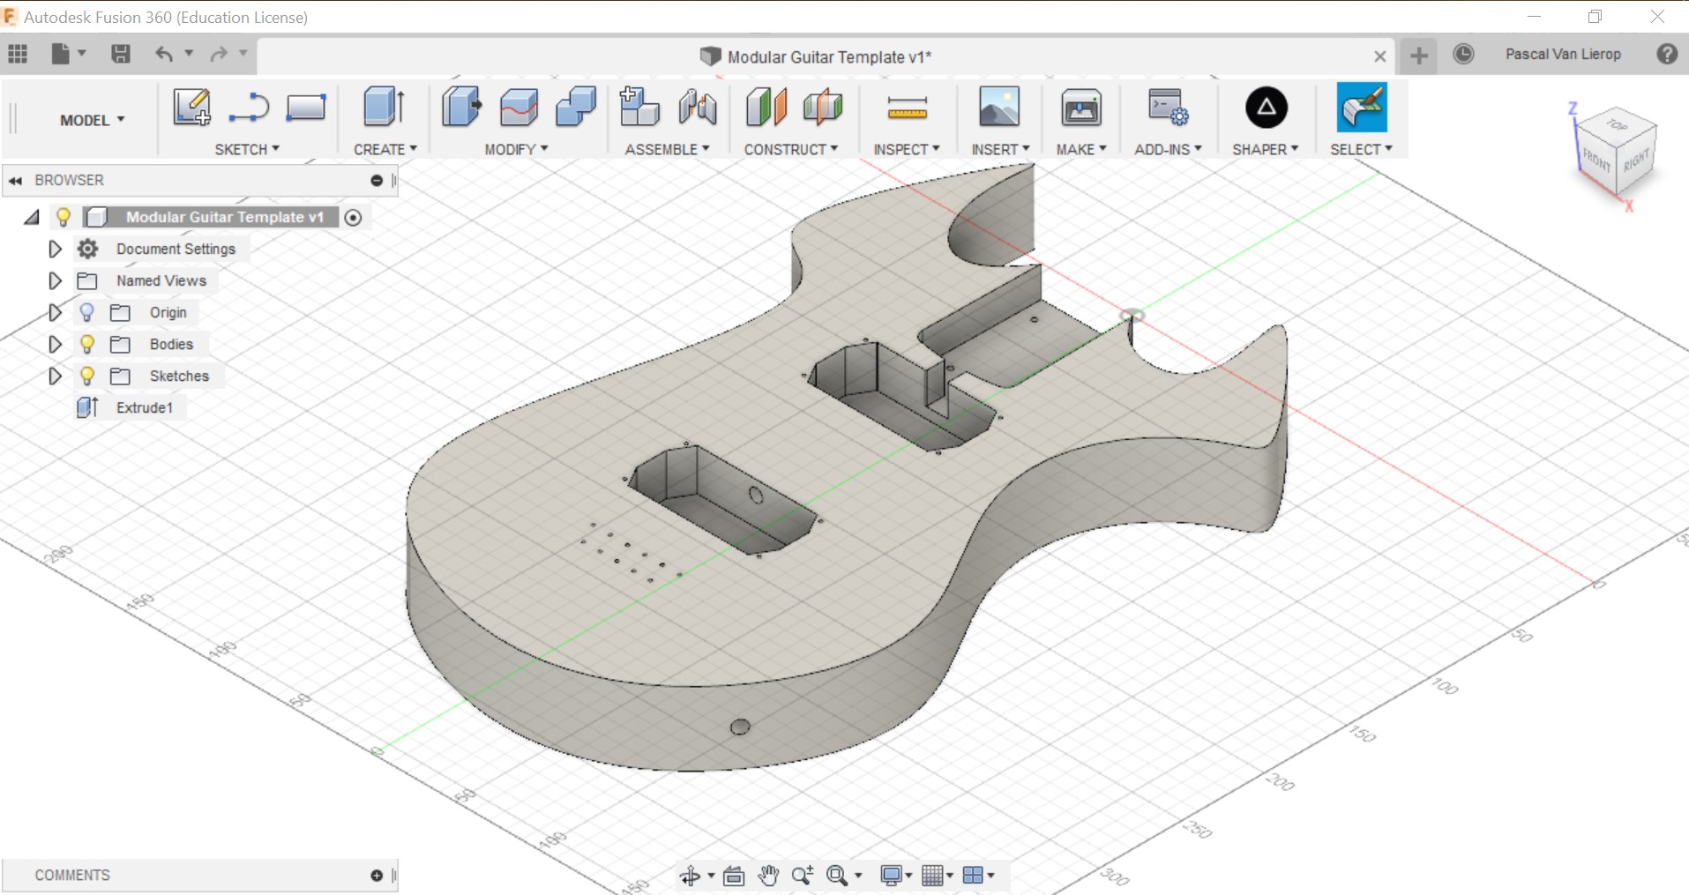Collapse the Modular Guitar Template root node
This screenshot has height=895, width=1689.
click(x=32, y=217)
